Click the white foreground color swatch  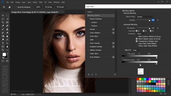4,54
